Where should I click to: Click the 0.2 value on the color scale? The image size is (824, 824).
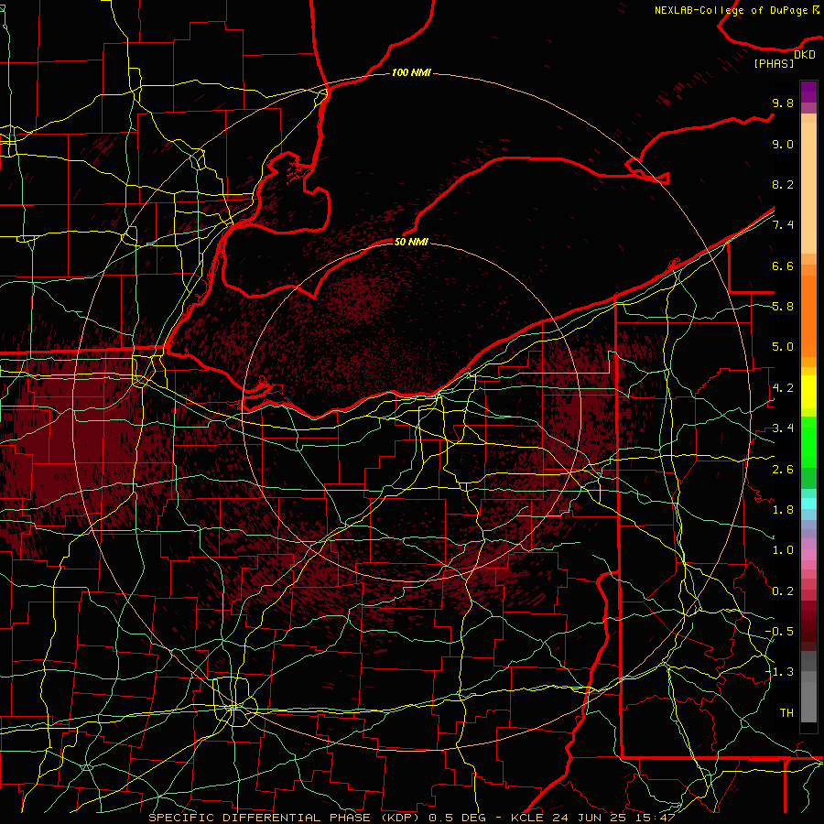click(783, 591)
